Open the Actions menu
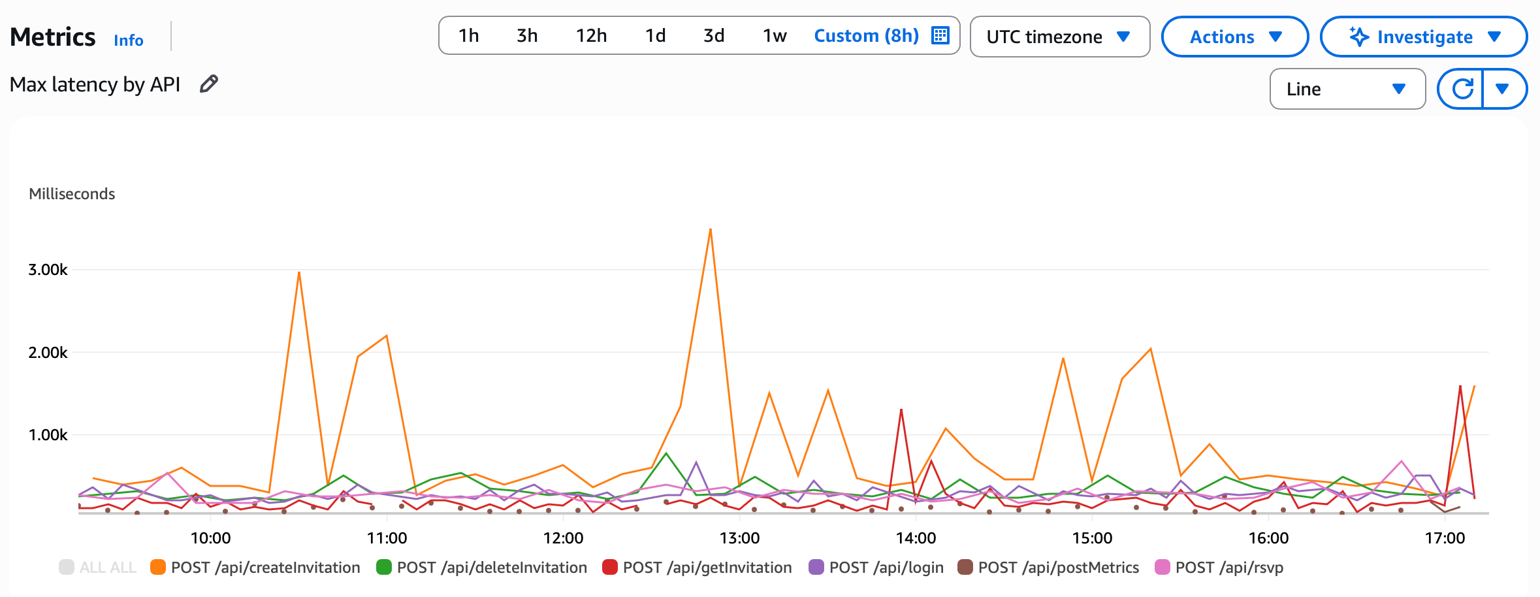The height and width of the screenshot is (597, 1540). click(1234, 37)
